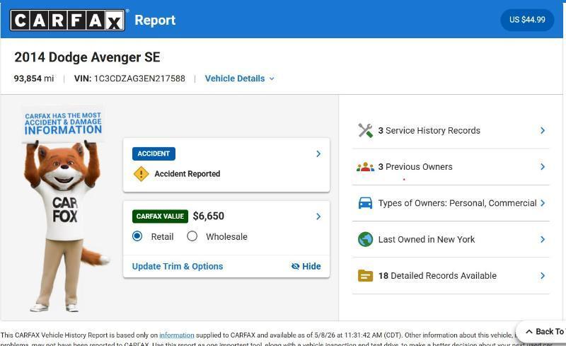The image size is (566, 346).
Task: Open CARFAX Value chevron arrow
Action: [318, 217]
